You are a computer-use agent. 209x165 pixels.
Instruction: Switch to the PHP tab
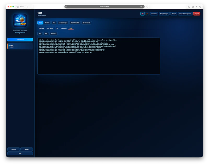point(57,28)
